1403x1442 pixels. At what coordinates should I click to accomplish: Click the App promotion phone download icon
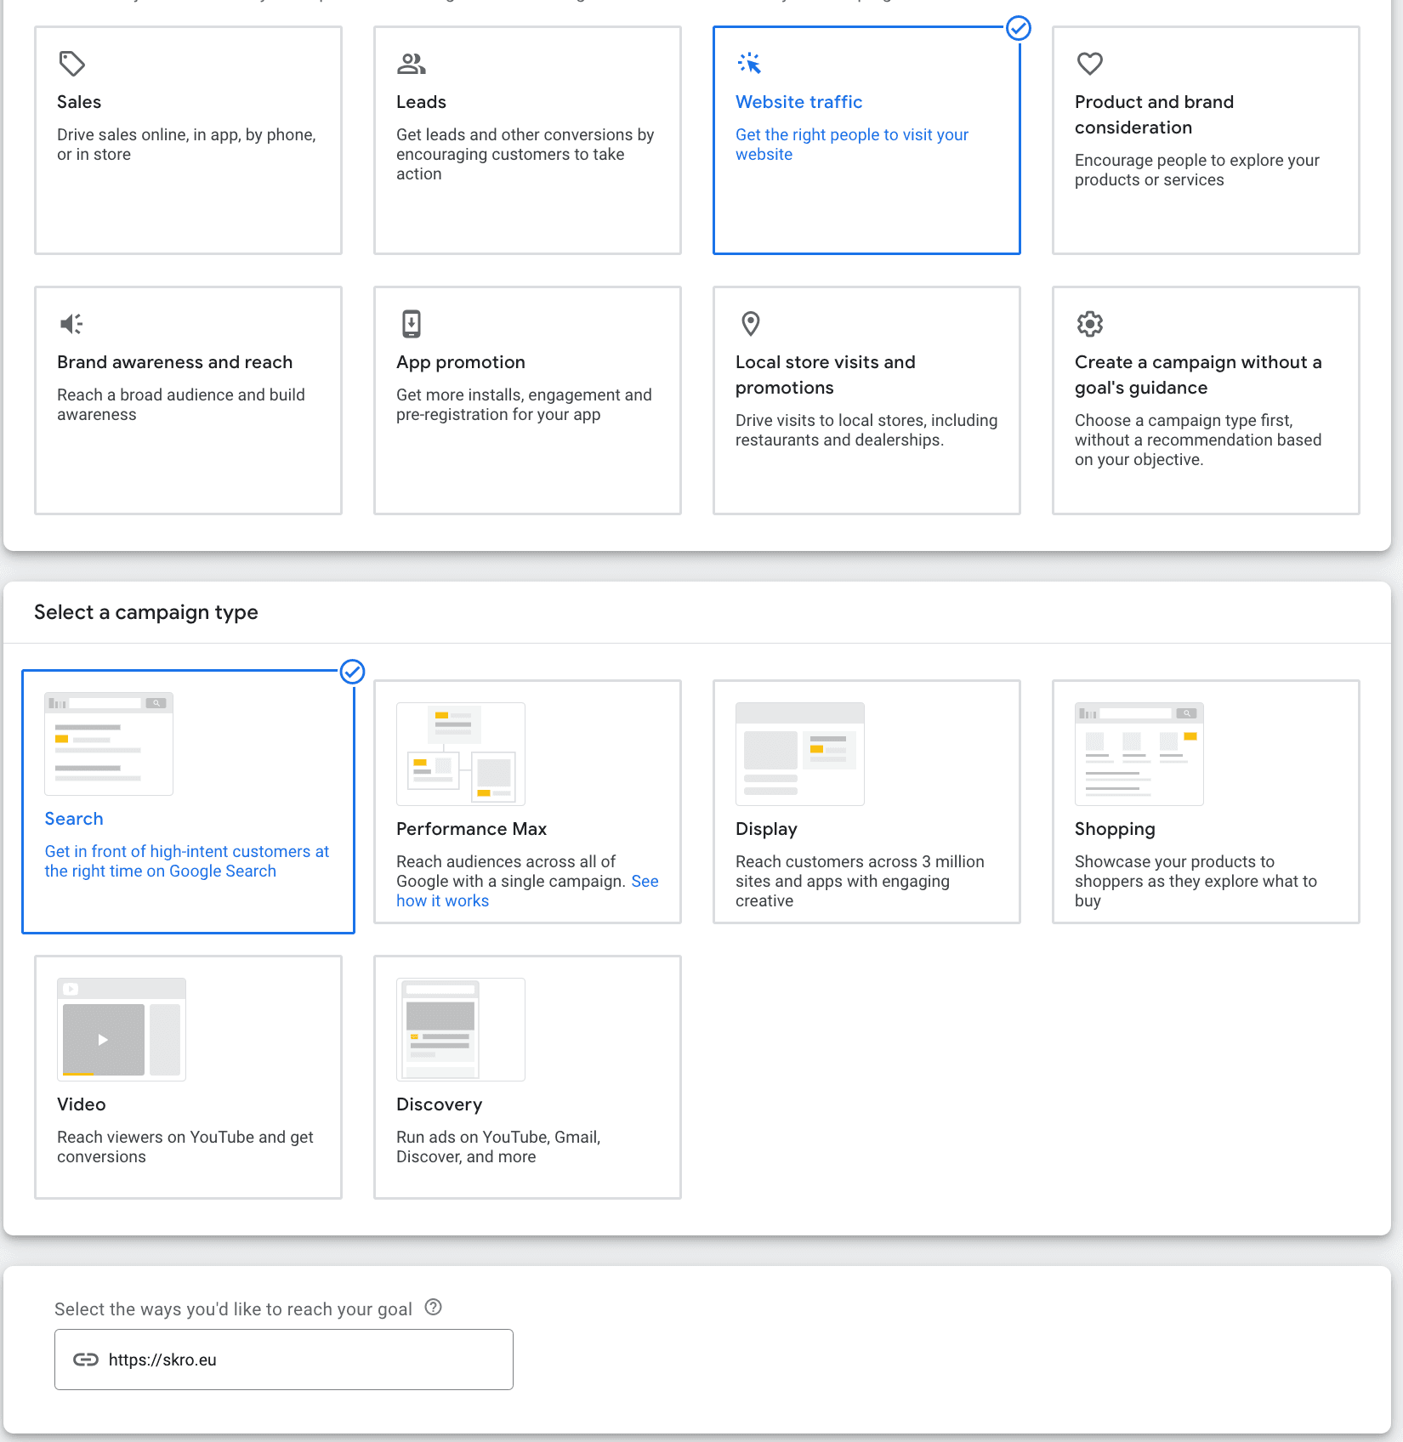[x=411, y=324]
